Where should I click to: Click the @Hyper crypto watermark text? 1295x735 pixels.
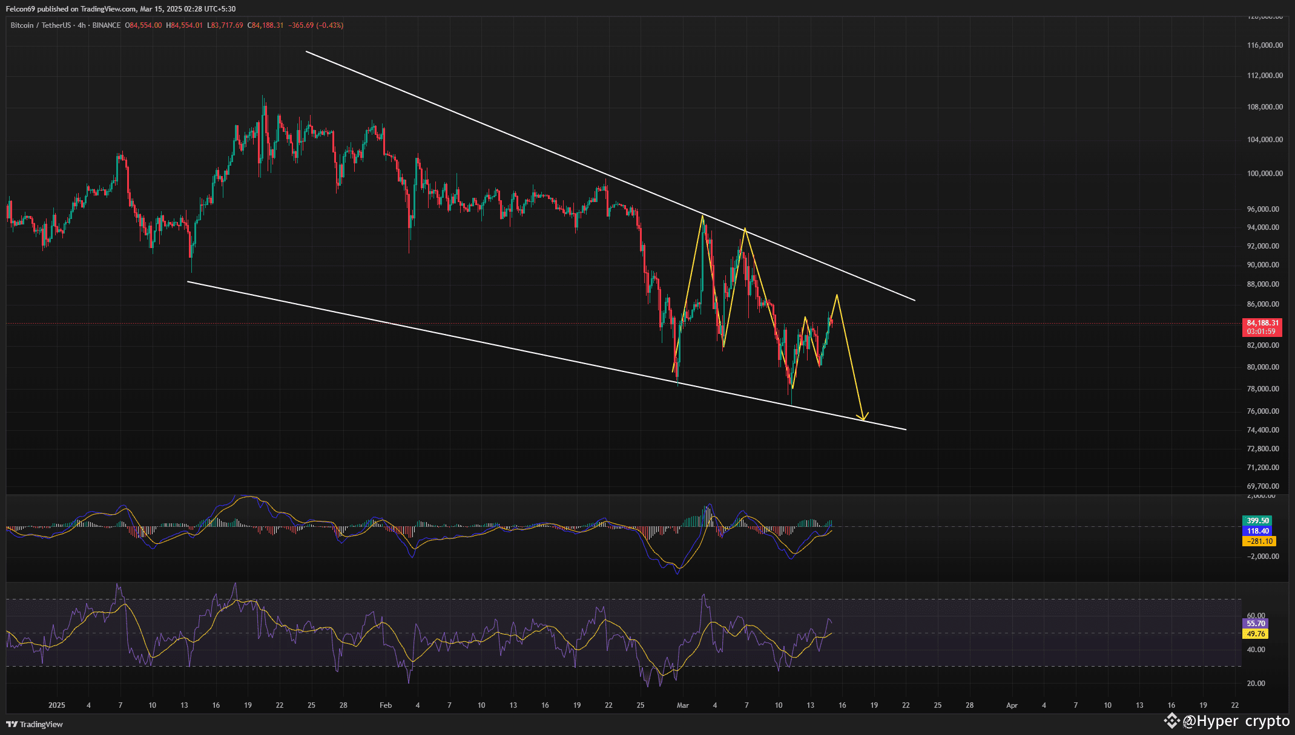coord(1236,721)
